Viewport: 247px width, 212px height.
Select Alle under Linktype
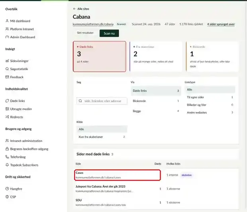(x=210, y=90)
